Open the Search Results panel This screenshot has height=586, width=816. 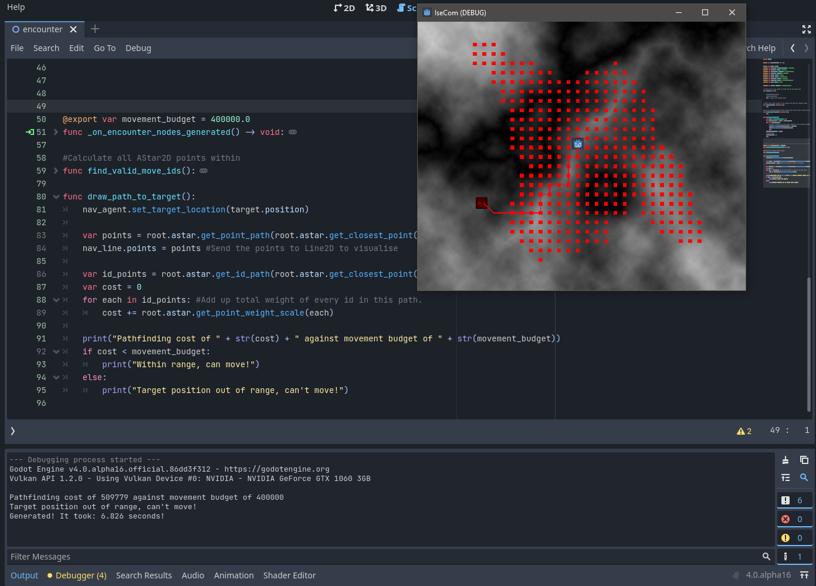click(x=144, y=575)
